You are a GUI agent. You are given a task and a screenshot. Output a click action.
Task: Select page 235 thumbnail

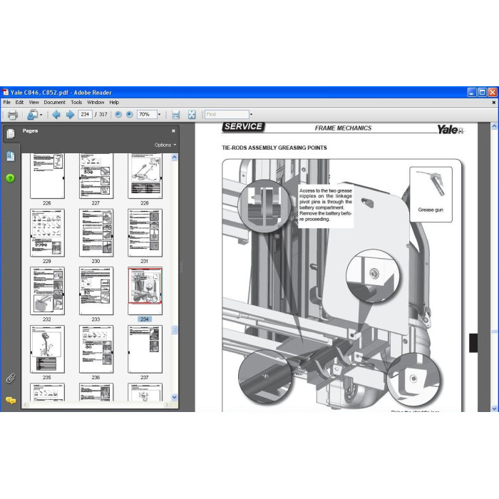47,349
